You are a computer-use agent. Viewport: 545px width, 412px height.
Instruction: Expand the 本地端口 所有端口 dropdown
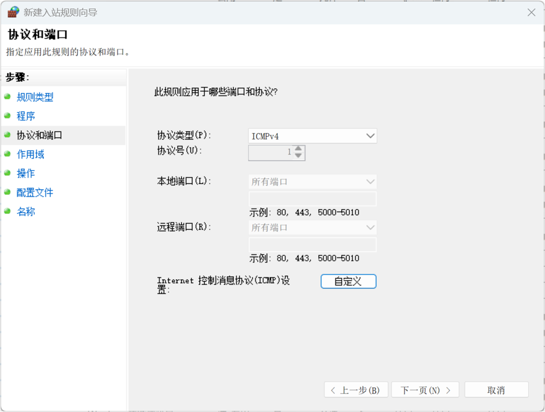pyautogui.click(x=312, y=182)
